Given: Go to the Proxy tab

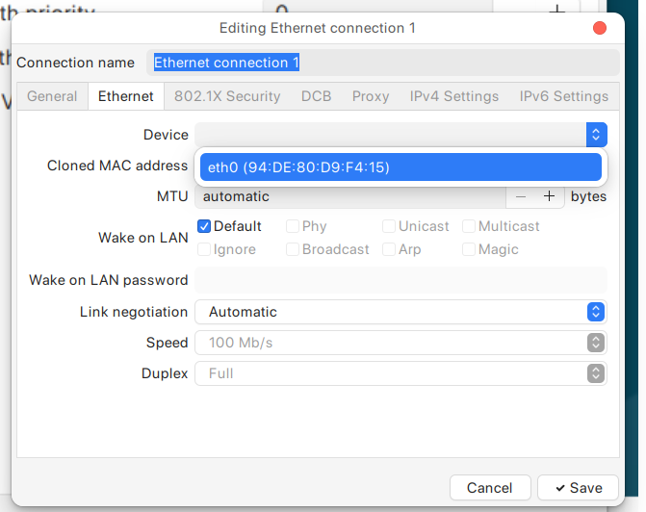Looking at the screenshot, I should (371, 96).
